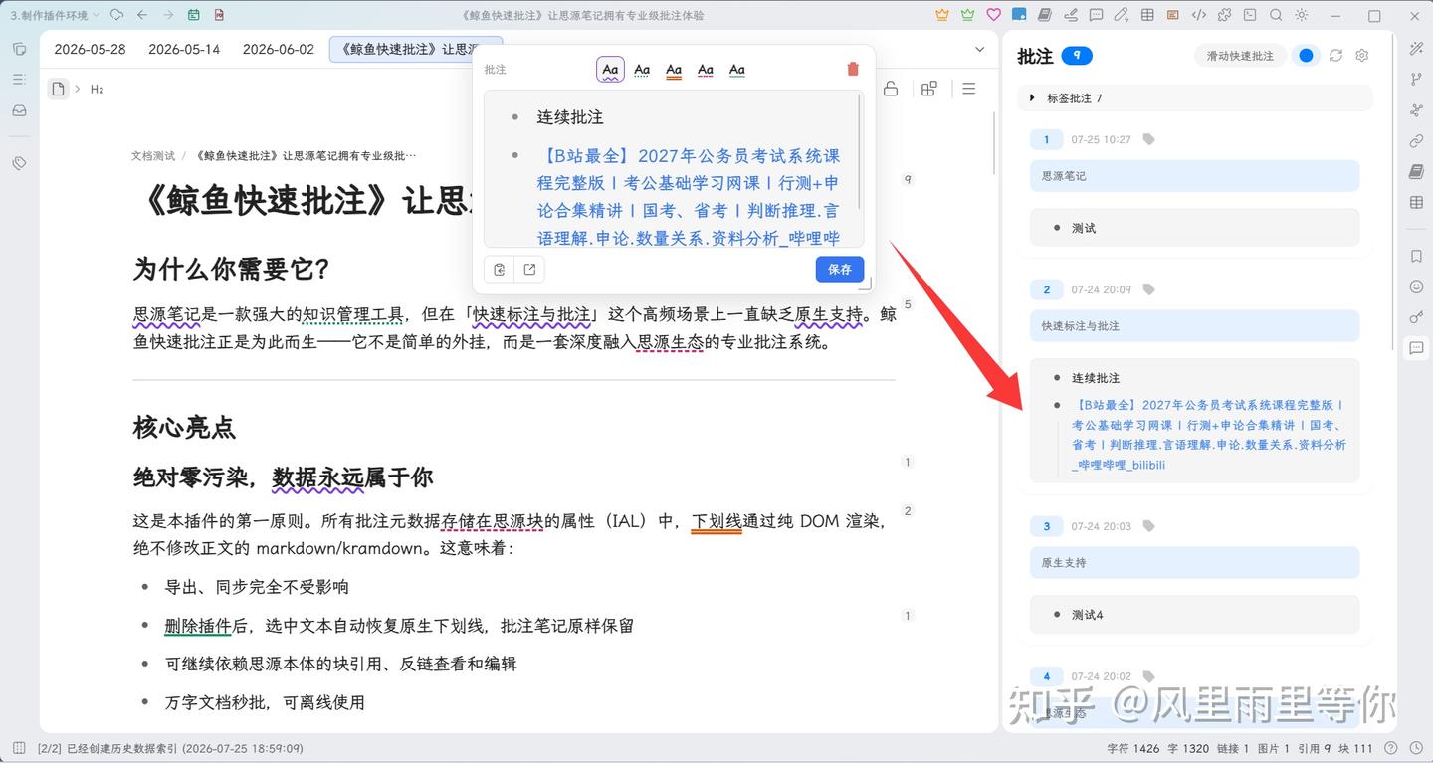
Task: Open the tags dock icon in left sidebar
Action: (x=19, y=163)
